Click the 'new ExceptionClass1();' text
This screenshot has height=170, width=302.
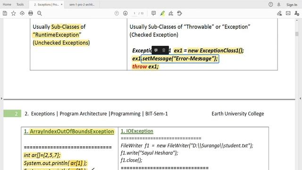click(x=216, y=51)
